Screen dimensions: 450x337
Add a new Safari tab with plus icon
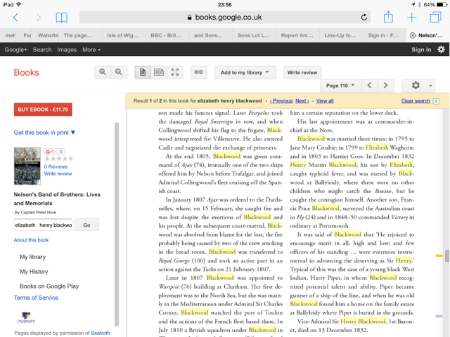point(412,17)
